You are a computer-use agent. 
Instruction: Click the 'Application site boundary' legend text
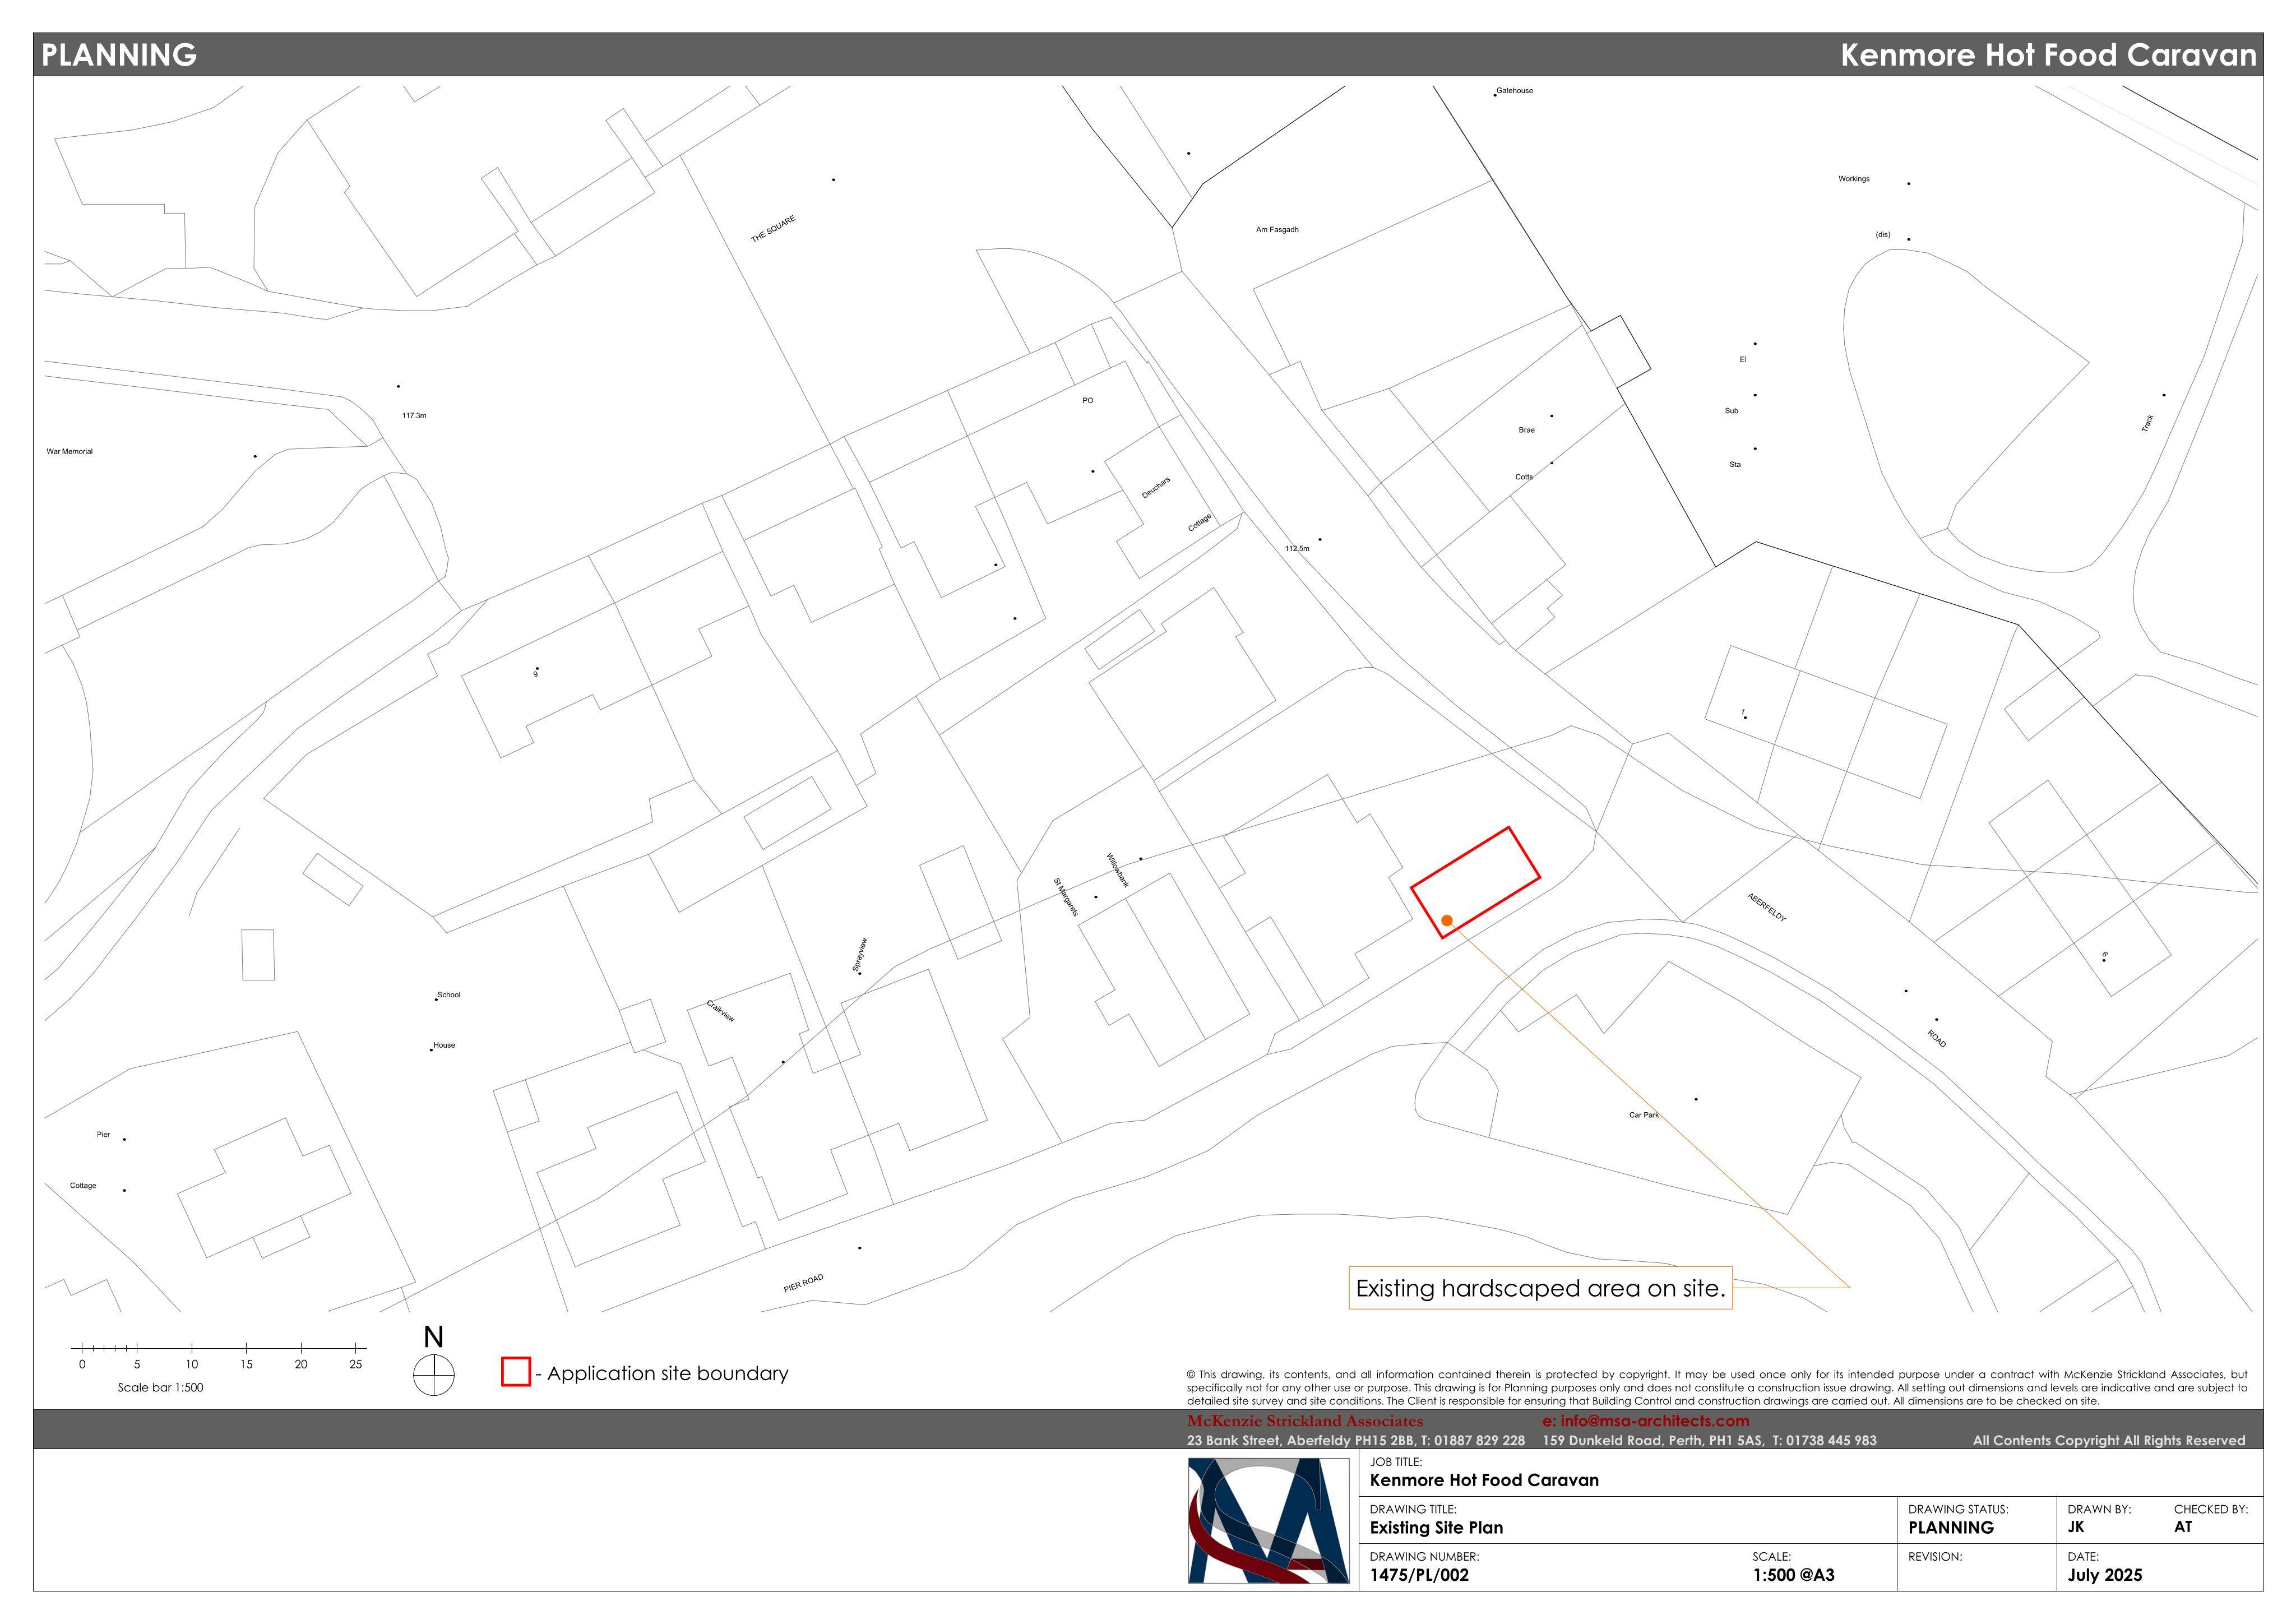coord(668,1374)
